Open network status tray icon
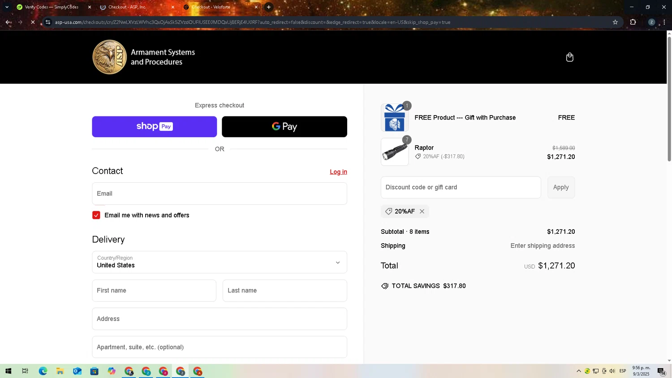Viewport: 672px width, 378px height. pyautogui.click(x=596, y=371)
